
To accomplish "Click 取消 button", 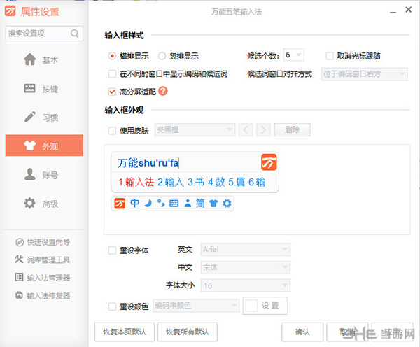I will tap(347, 332).
